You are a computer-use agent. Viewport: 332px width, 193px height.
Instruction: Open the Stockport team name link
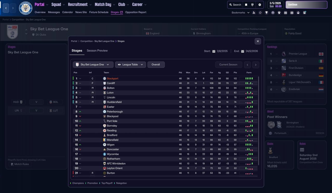113,79
